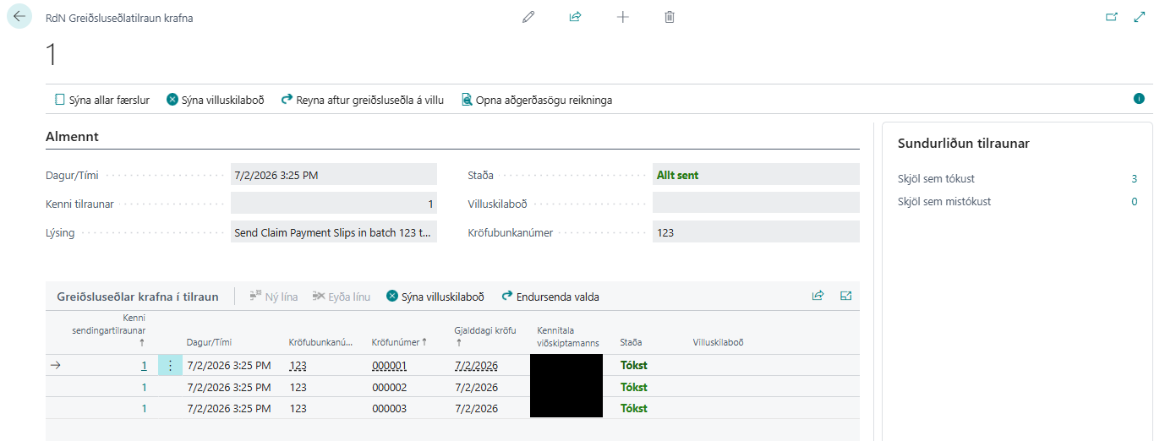The image size is (1176, 441).
Task: Open the share icon at page top
Action: [576, 17]
